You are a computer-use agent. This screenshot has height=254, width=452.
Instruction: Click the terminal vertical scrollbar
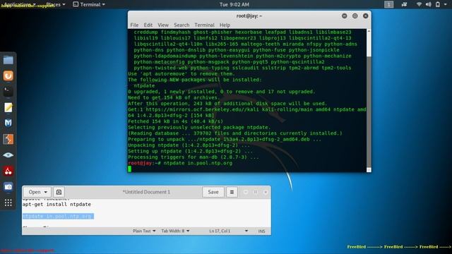369,100
